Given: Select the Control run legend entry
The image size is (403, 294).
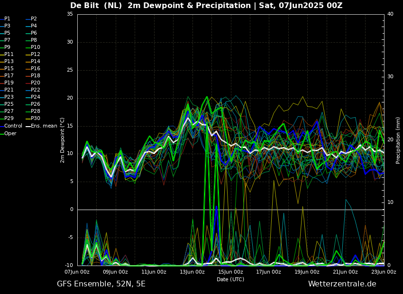Looking at the screenshot, I should [x=13, y=126].
